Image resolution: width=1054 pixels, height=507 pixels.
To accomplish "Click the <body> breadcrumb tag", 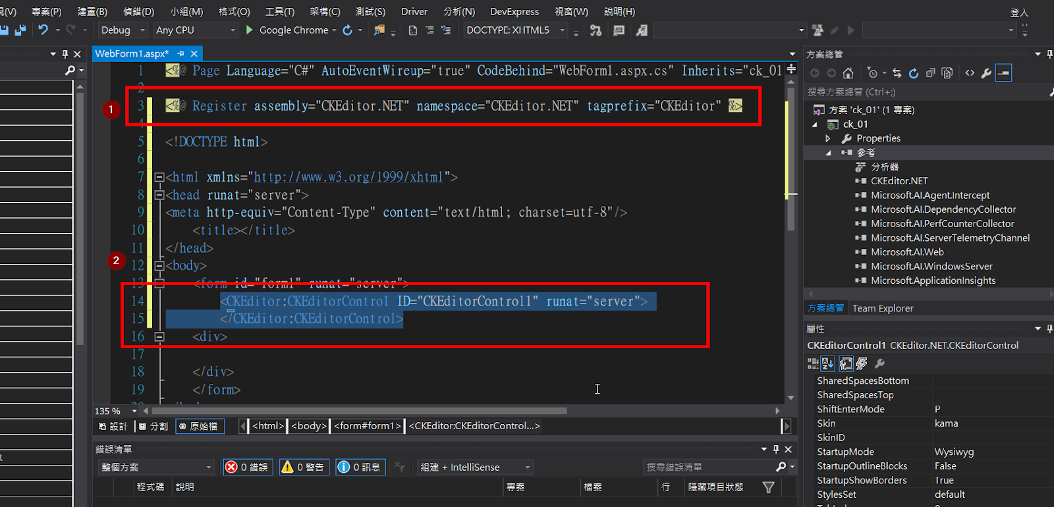I will 309,426.
